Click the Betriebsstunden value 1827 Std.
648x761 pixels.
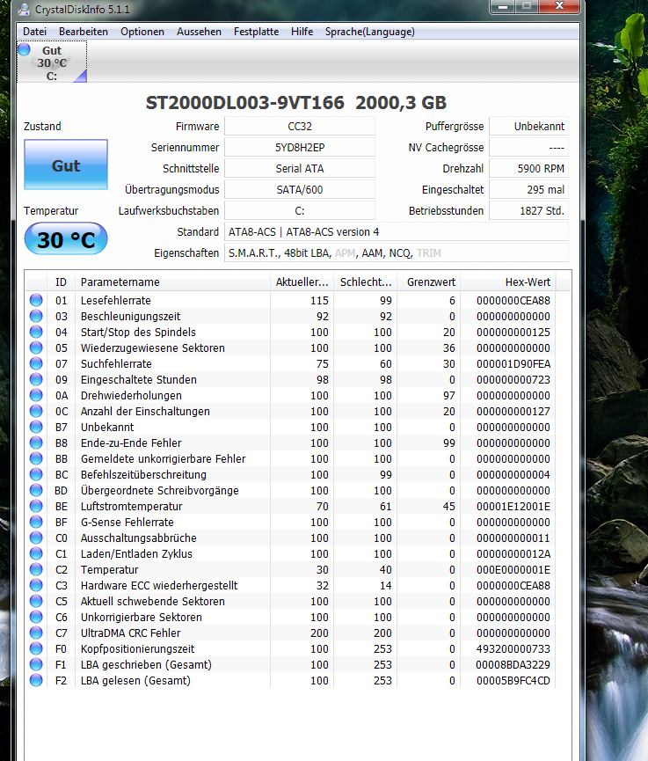(528, 210)
